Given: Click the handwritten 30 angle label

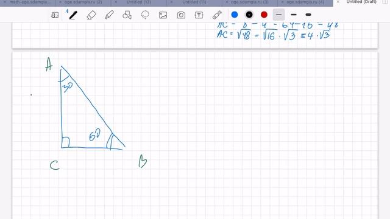Looking at the screenshot, I should (x=68, y=87).
